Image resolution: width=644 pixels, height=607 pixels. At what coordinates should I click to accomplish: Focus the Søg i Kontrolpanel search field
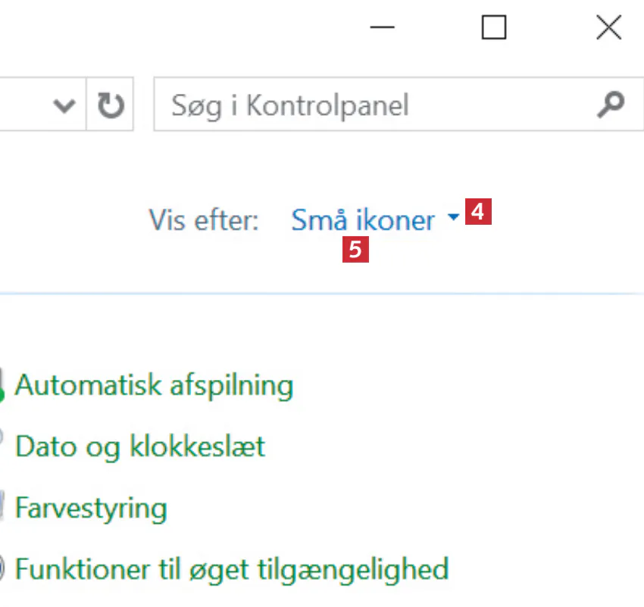tap(371, 105)
